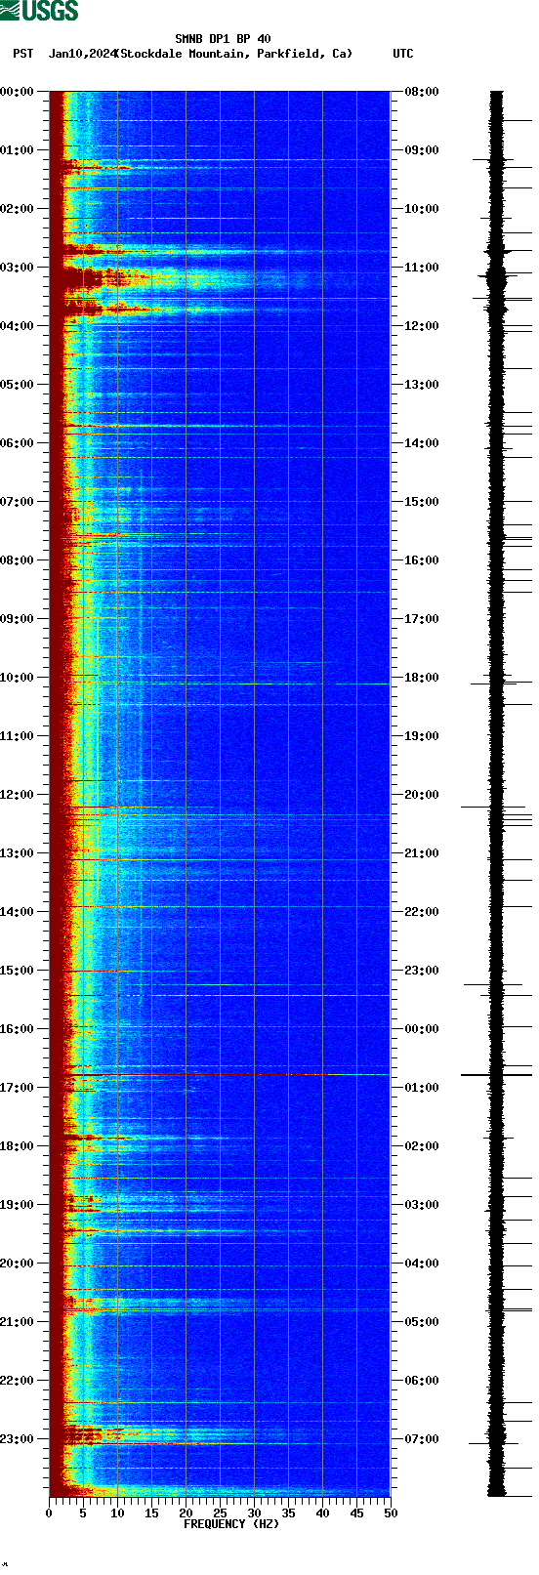Click the date 'Jan10,2024'
The width and height of the screenshot is (539, 1575).
pos(81,54)
